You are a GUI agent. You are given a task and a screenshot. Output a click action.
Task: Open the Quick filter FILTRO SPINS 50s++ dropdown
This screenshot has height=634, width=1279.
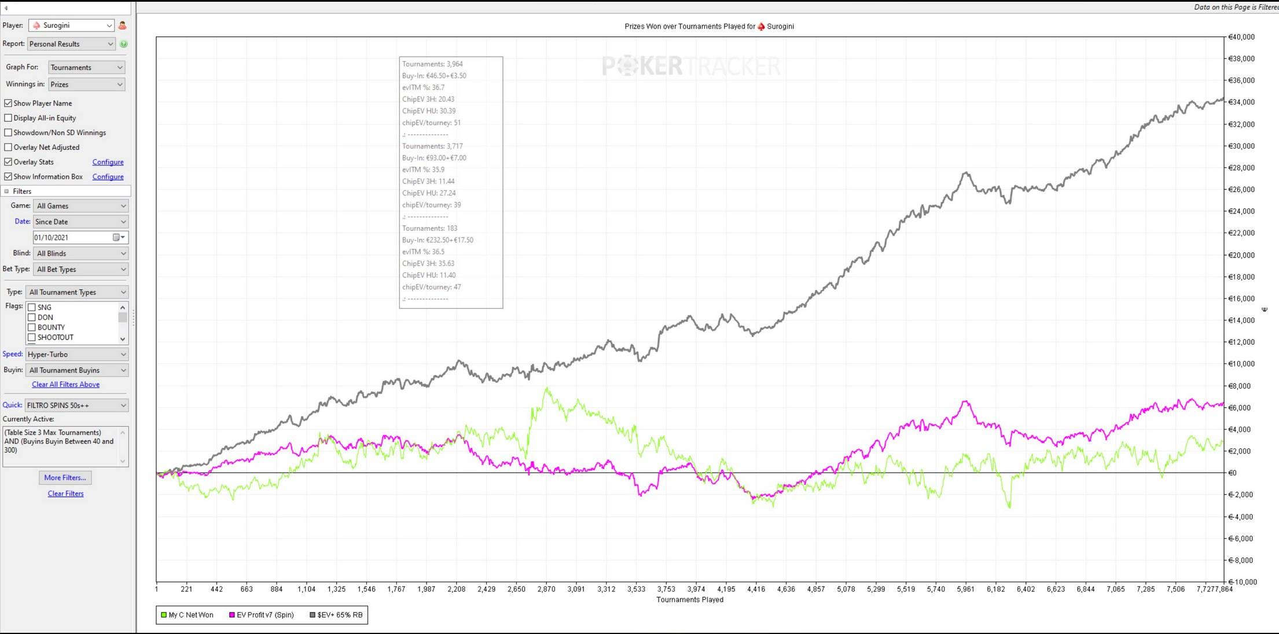tap(77, 406)
